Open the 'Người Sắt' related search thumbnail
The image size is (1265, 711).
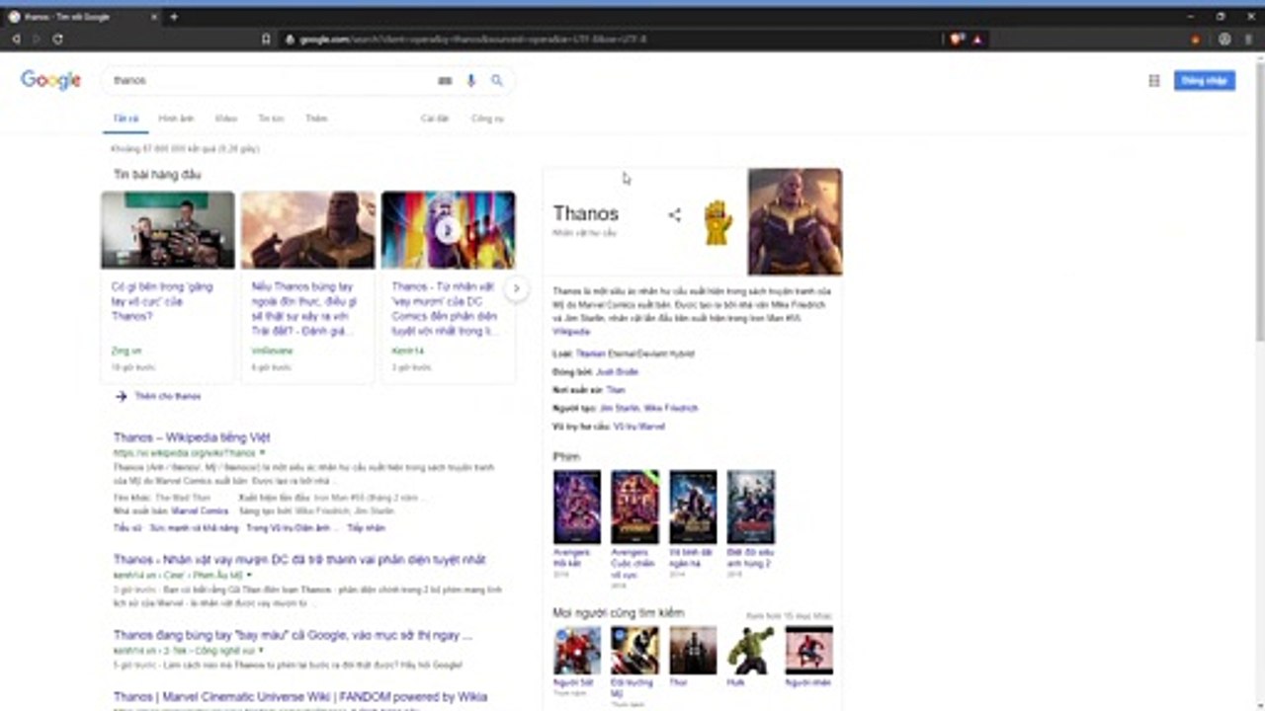click(577, 650)
